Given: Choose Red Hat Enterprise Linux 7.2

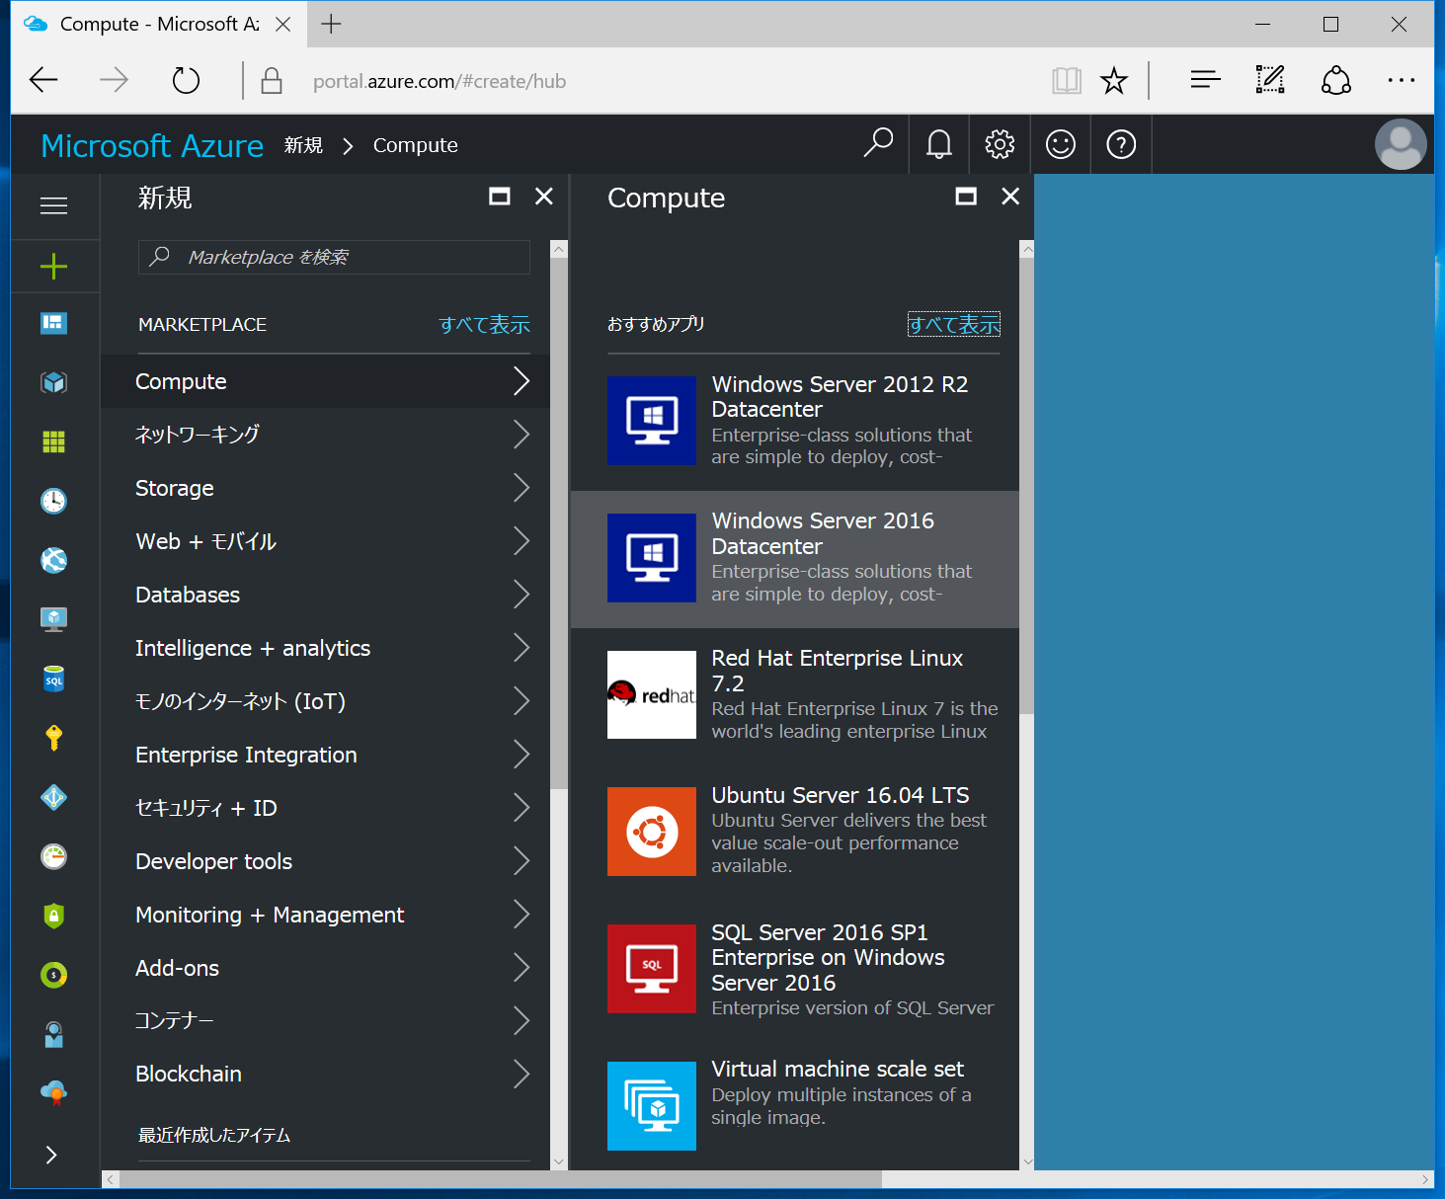Looking at the screenshot, I should [x=795, y=695].
